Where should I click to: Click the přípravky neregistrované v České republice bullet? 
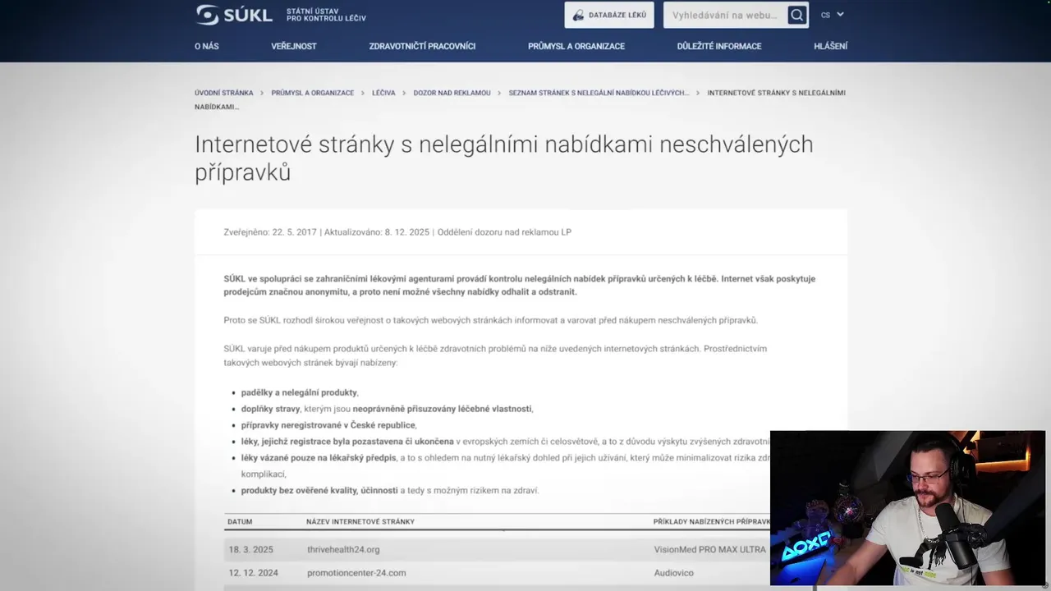pos(328,425)
